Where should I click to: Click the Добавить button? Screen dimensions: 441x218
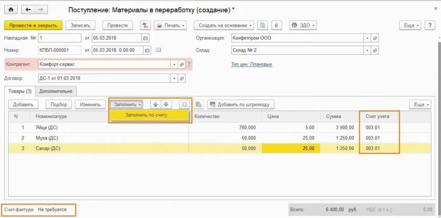(23, 104)
